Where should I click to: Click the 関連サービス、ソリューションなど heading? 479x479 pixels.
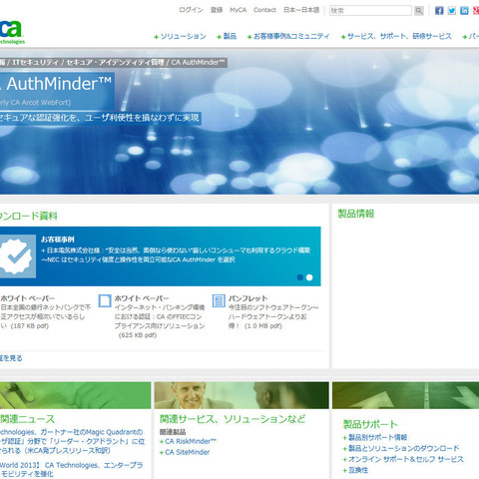tap(233, 419)
